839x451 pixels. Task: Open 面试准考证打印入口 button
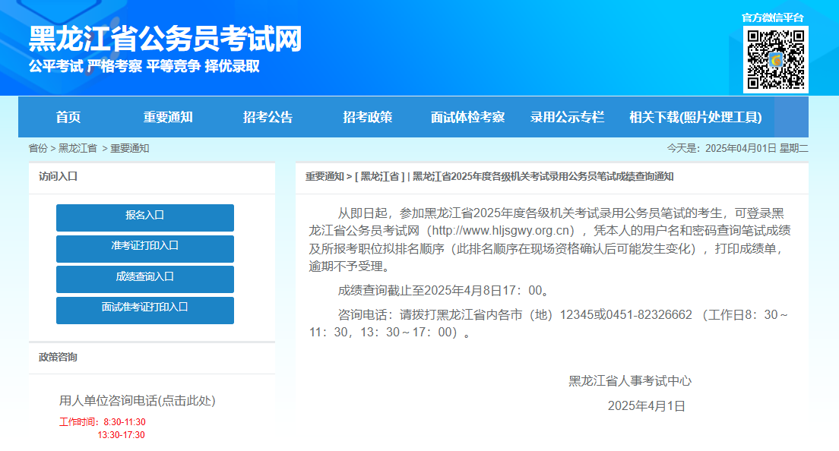(x=145, y=310)
